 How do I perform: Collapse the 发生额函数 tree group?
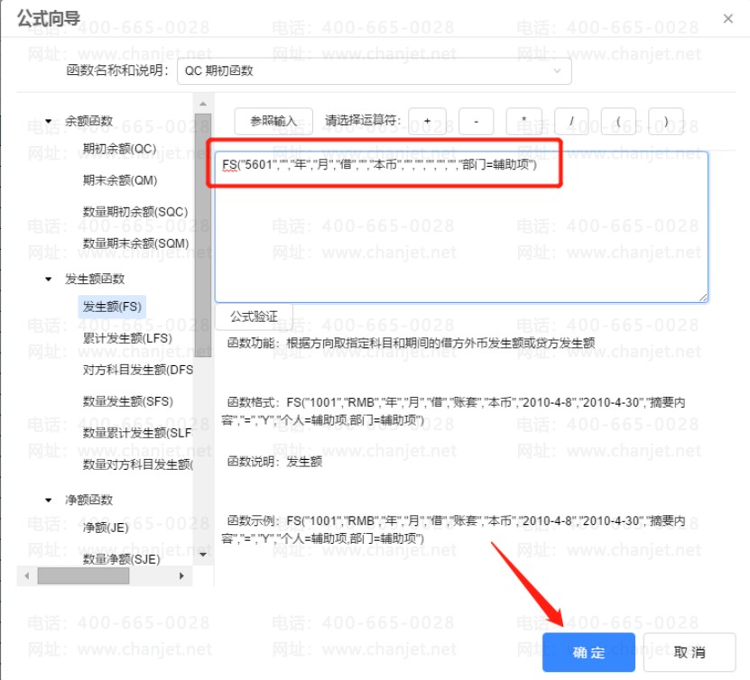49,280
